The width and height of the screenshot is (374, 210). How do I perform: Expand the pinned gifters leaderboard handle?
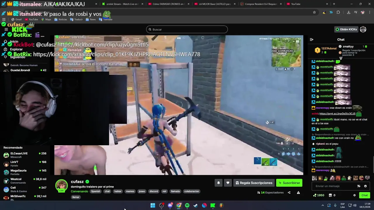point(341,58)
